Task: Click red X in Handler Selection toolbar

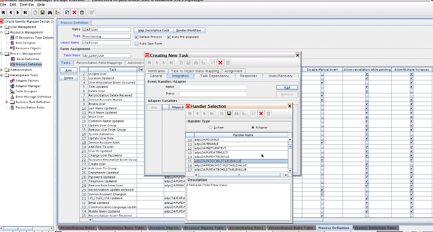Action: (261, 114)
